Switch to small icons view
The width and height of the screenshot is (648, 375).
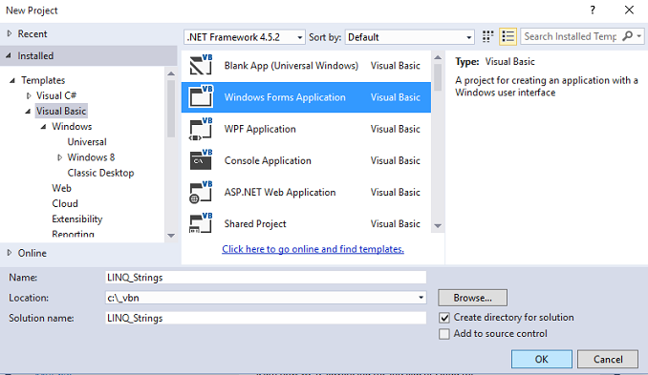488,36
